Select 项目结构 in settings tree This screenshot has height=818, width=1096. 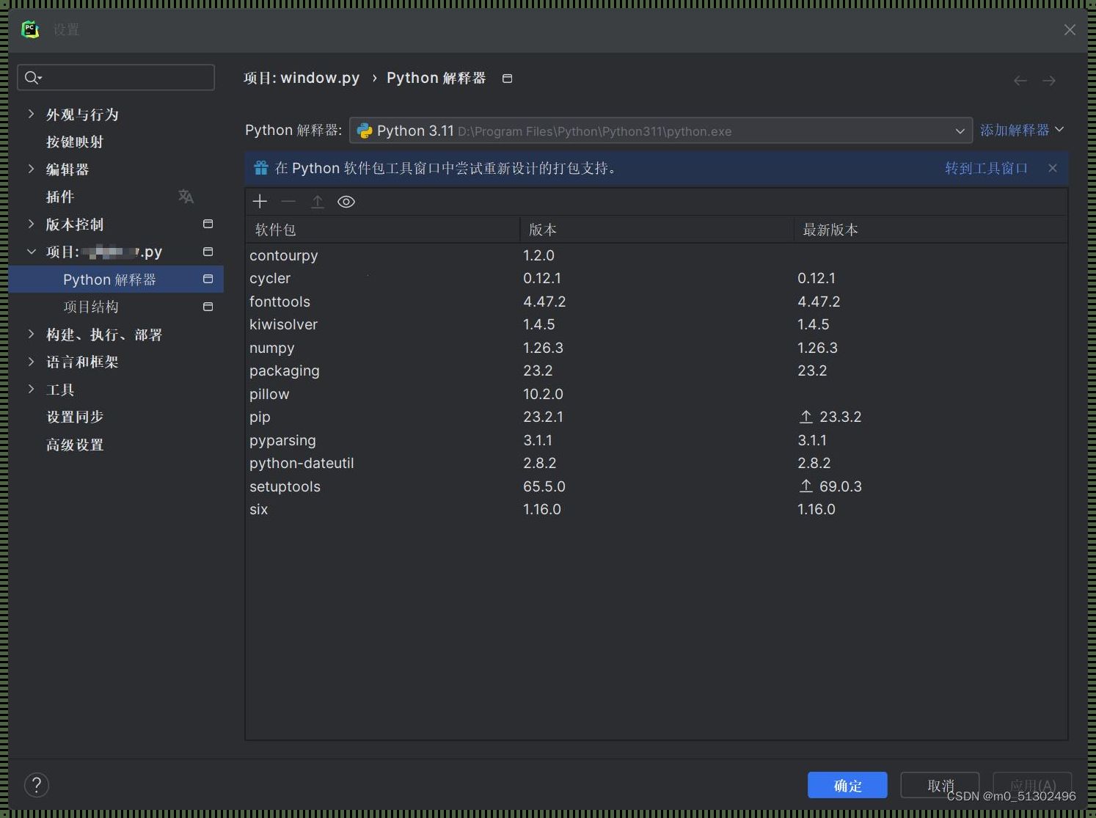(91, 307)
